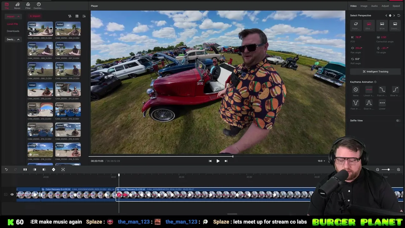Click the red Import button
405x228 pixels.
point(35,16)
